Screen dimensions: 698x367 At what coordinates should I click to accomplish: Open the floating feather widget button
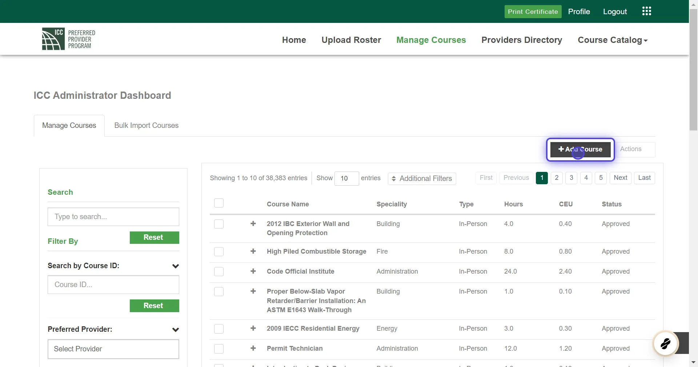pos(665,343)
